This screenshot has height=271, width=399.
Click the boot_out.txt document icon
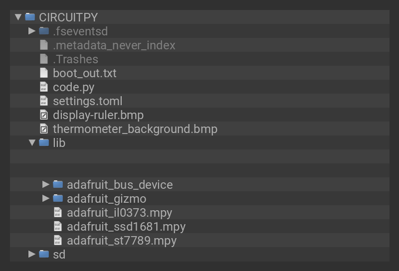click(x=44, y=73)
